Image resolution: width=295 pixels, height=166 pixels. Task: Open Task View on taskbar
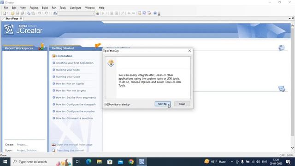78,162
